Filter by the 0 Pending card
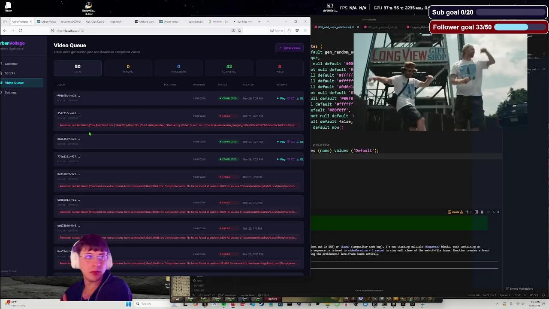 pos(128,68)
